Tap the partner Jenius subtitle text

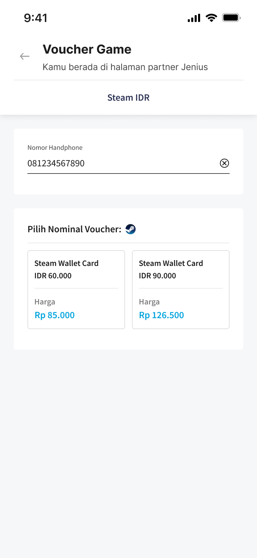(x=125, y=67)
